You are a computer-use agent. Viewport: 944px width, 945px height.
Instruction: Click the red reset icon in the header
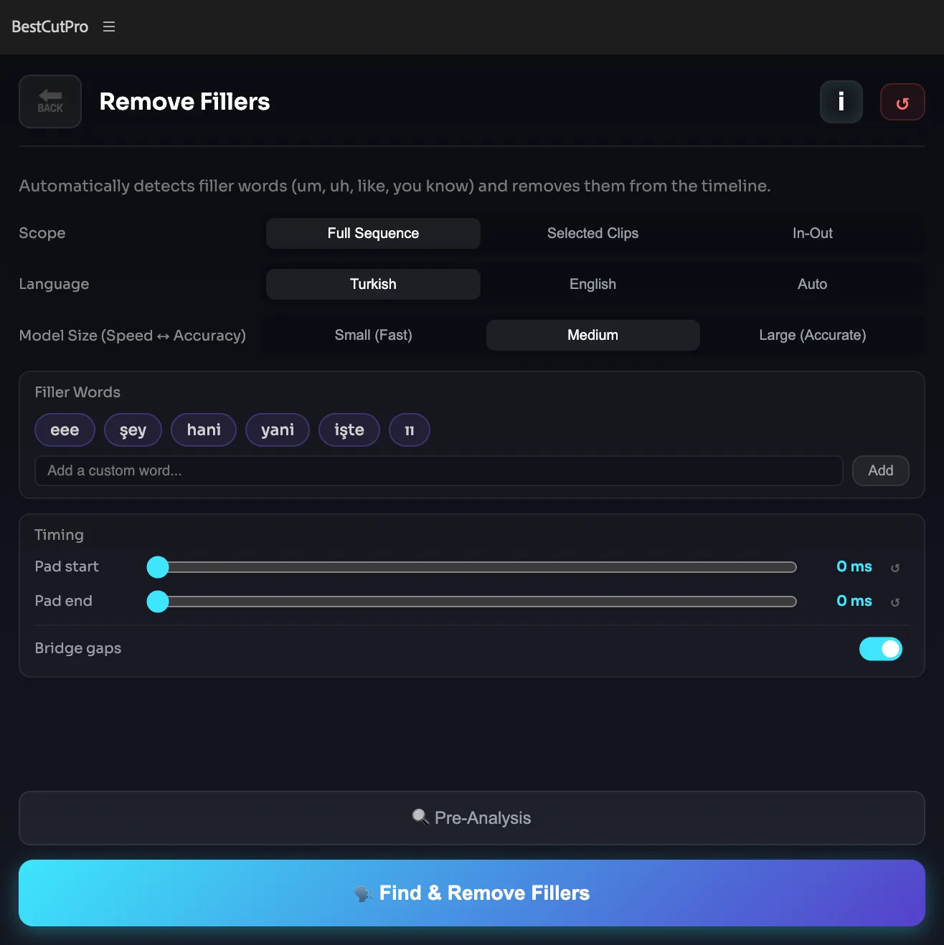click(902, 101)
